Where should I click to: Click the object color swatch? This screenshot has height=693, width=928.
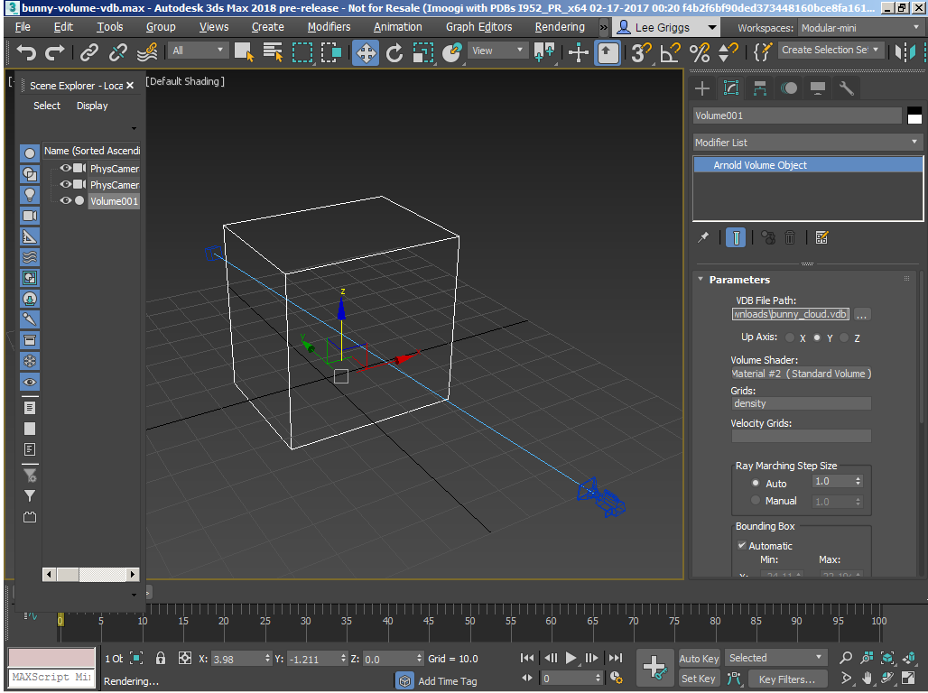point(914,115)
